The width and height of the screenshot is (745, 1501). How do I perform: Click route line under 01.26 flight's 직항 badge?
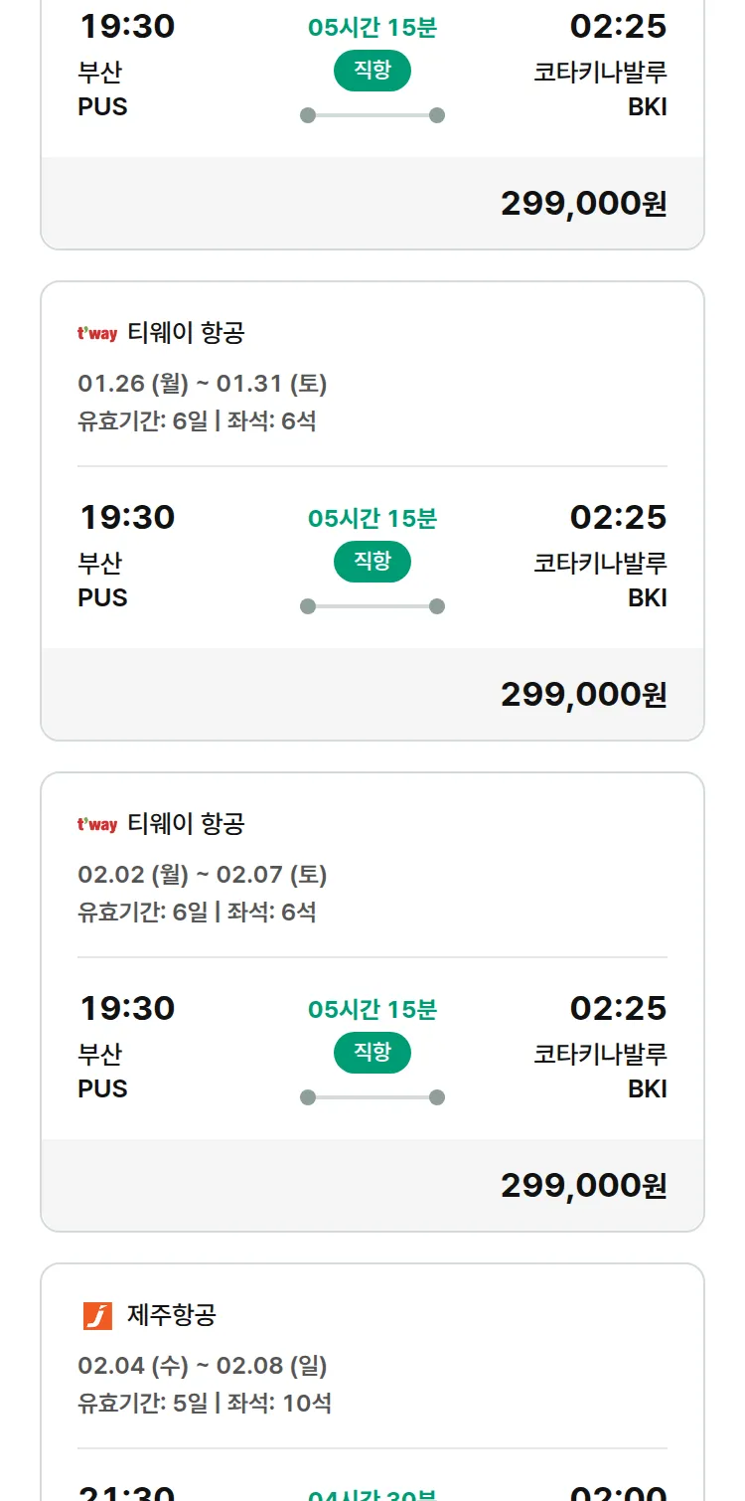[372, 606]
